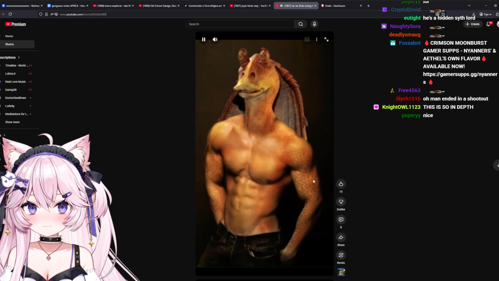Dislike the Short with thumbs down

(341, 202)
